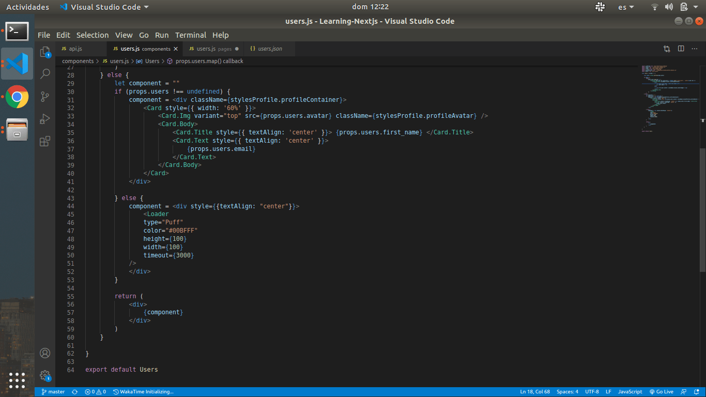Image resolution: width=706 pixels, height=397 pixels.
Task: Open the 'es' keyboard language dropdown
Action: pos(626,7)
